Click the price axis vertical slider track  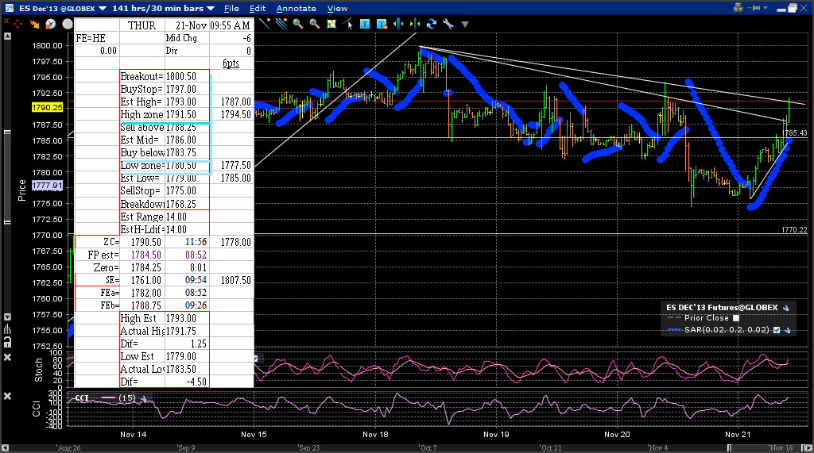click(7, 176)
